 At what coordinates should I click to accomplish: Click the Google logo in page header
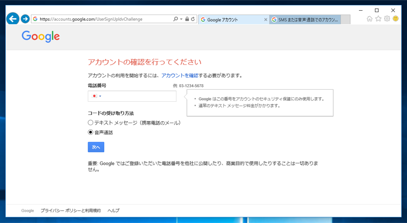41,36
